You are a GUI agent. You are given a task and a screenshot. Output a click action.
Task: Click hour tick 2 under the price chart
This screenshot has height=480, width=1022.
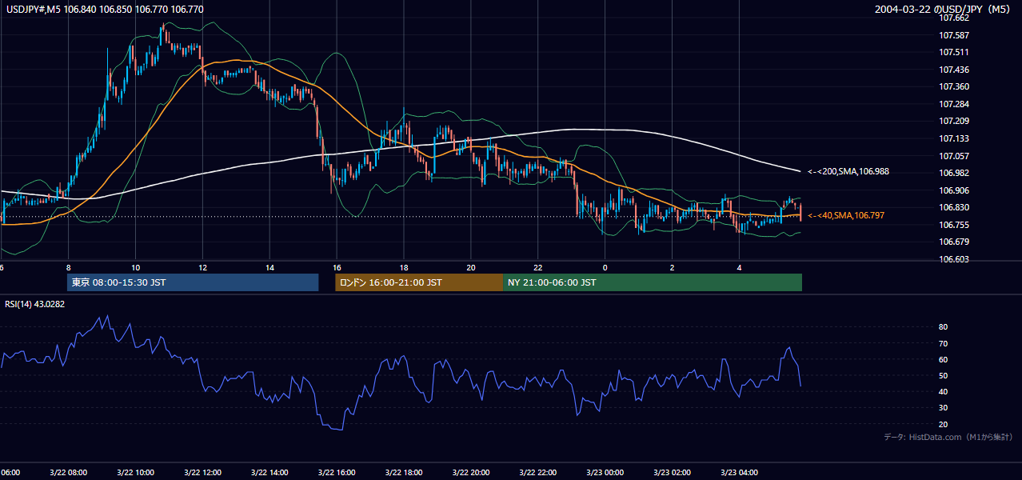pos(673,267)
